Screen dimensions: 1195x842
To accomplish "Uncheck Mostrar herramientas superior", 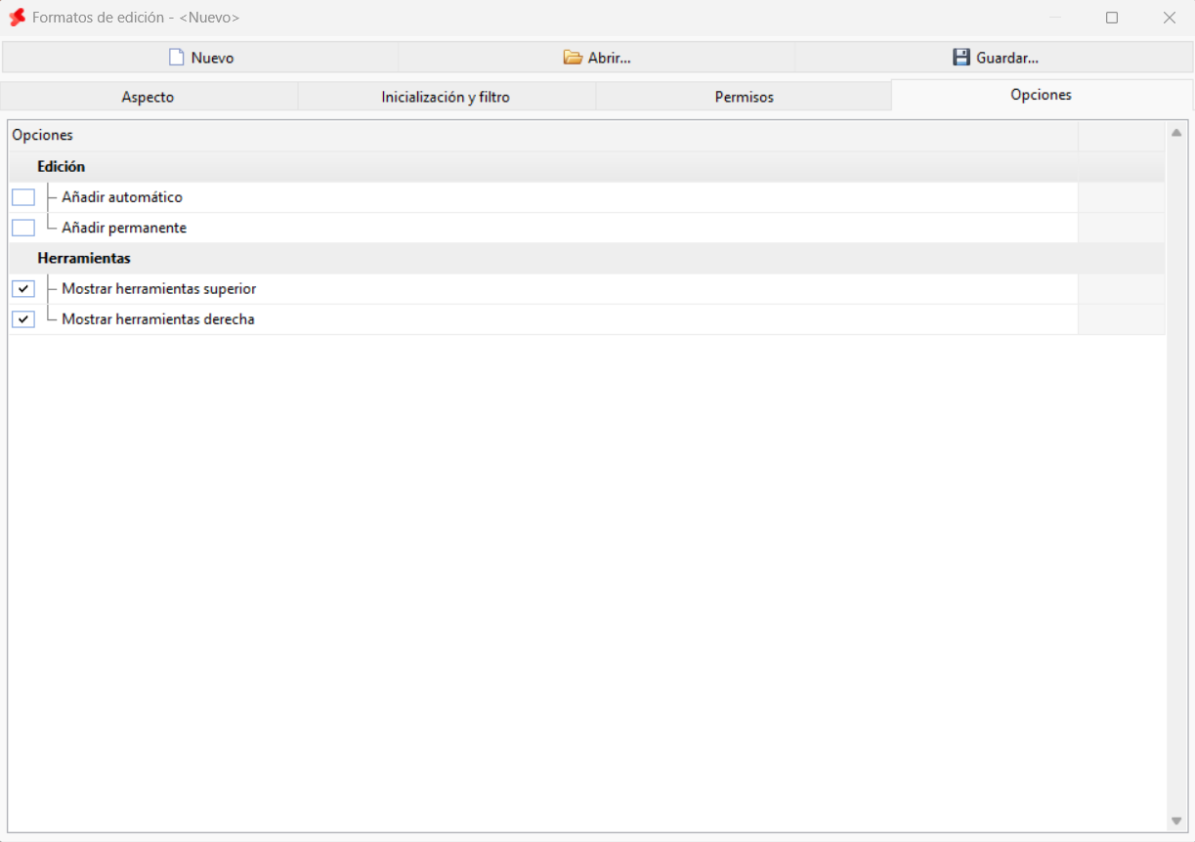I will [23, 289].
